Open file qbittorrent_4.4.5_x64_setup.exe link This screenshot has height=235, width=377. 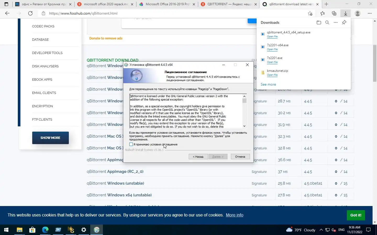[272, 37]
